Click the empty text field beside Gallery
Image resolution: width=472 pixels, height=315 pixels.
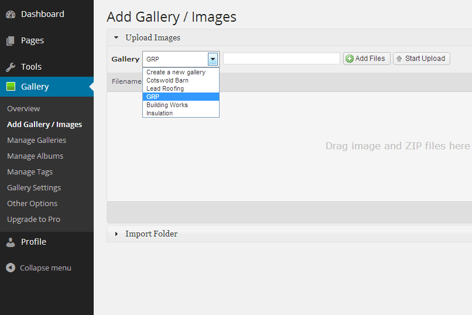click(x=282, y=59)
